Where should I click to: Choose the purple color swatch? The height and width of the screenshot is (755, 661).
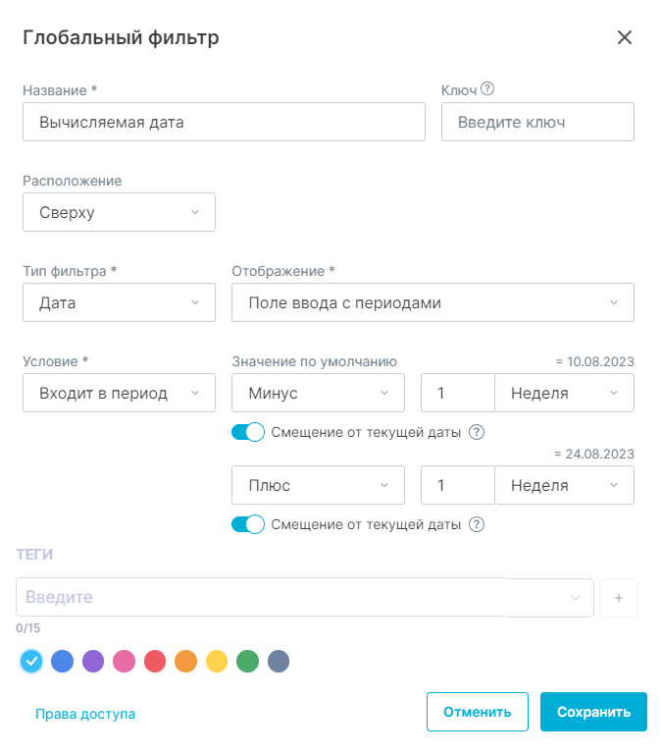tap(93, 662)
